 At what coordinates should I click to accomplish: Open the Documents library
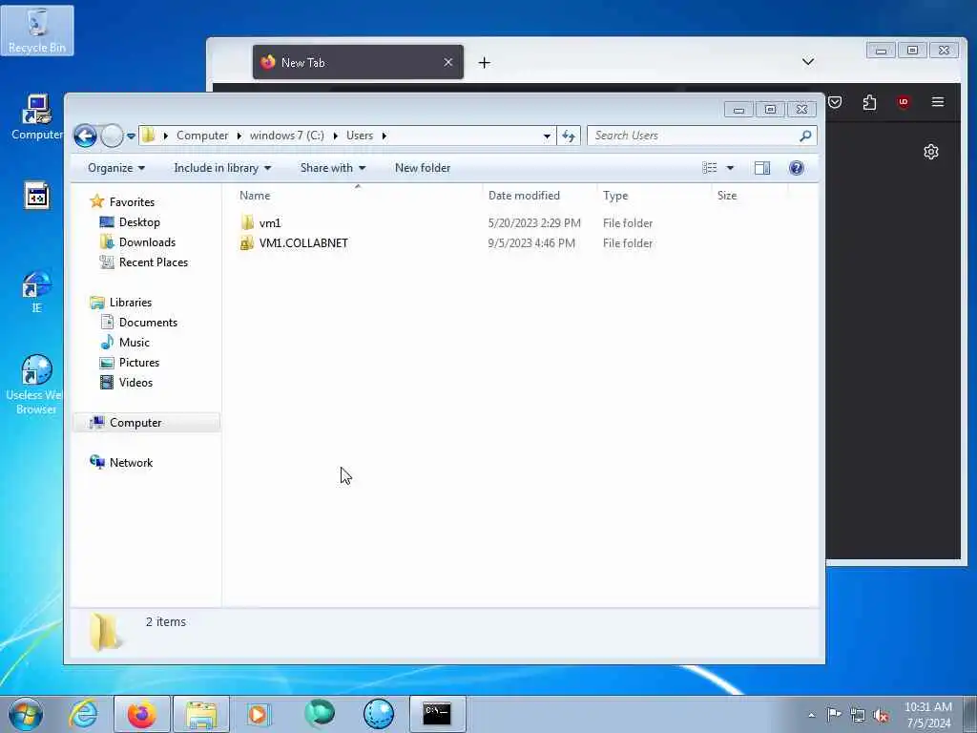point(148,323)
